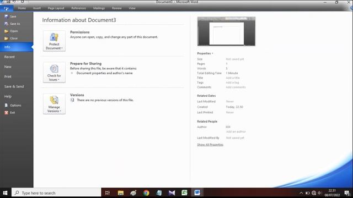Viewport: 353px width, 198px height.
Task: Click Show All Properties link
Action: (x=210, y=145)
